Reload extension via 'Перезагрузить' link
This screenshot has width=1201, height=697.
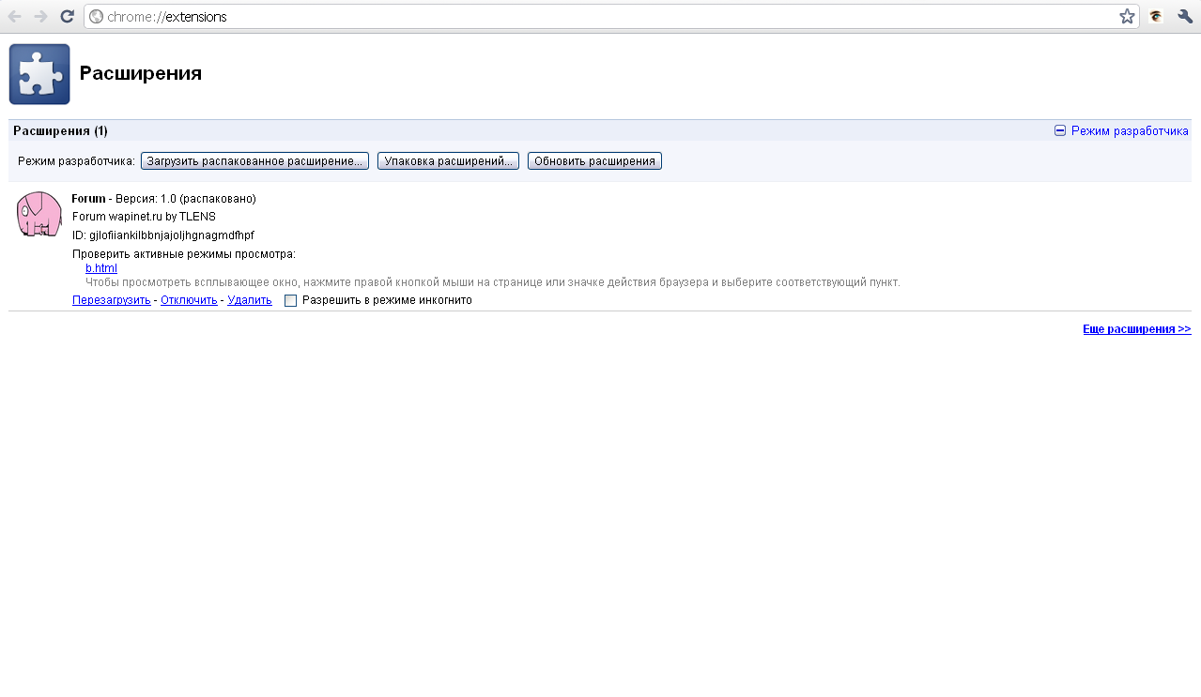click(111, 300)
